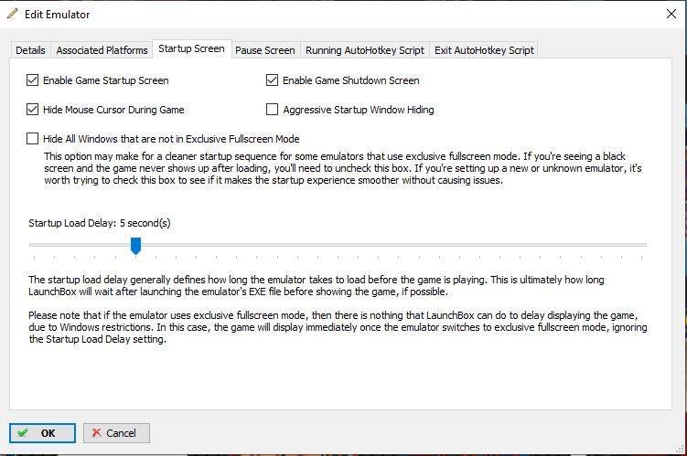Click the 'Startup Load Delay: 5 second(s)' label
Viewport: 687px width, 456px height.
[x=100, y=223]
